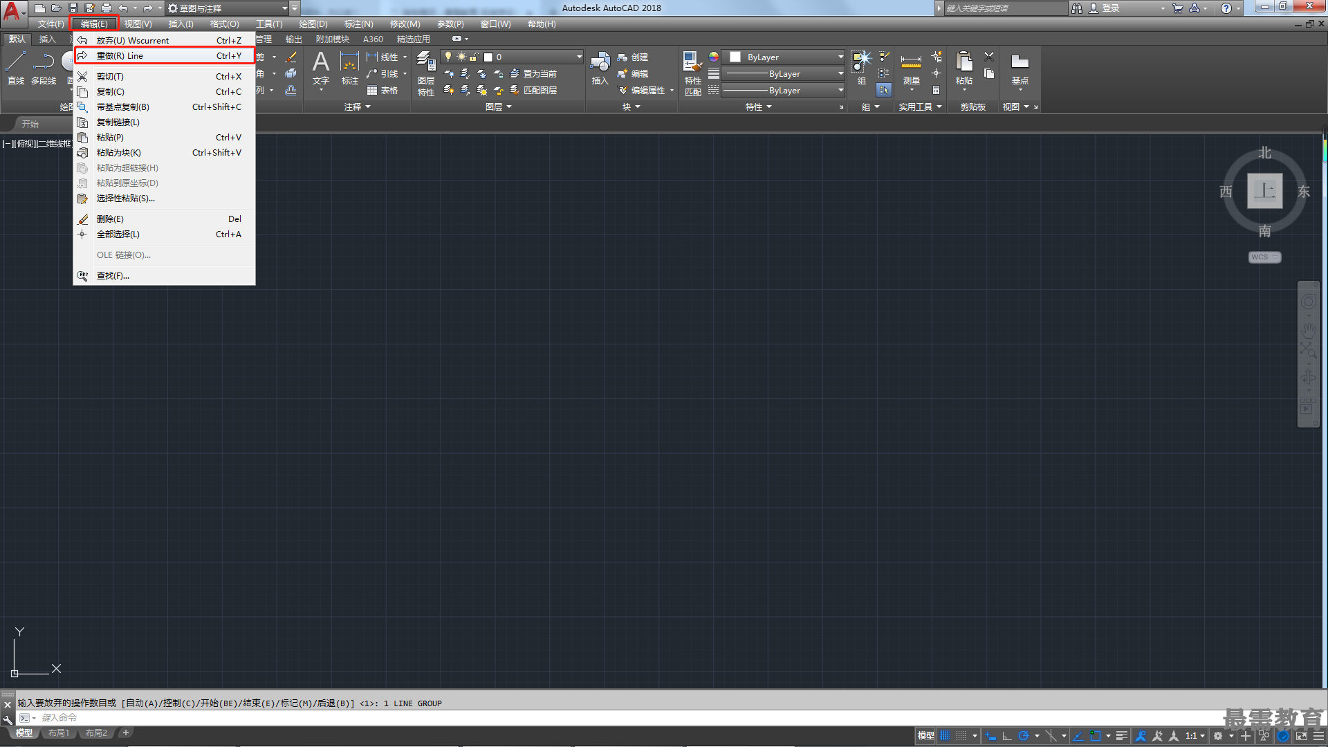The height and width of the screenshot is (747, 1328).
Task: Expand the 图层 panel arrow
Action: (x=509, y=107)
